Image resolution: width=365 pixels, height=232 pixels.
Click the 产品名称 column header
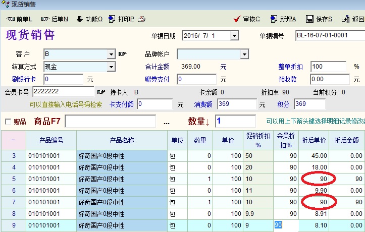[122, 140]
